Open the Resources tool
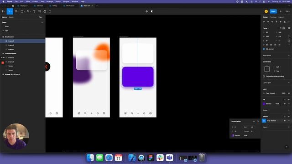The image size is (292, 164). pos(40,11)
